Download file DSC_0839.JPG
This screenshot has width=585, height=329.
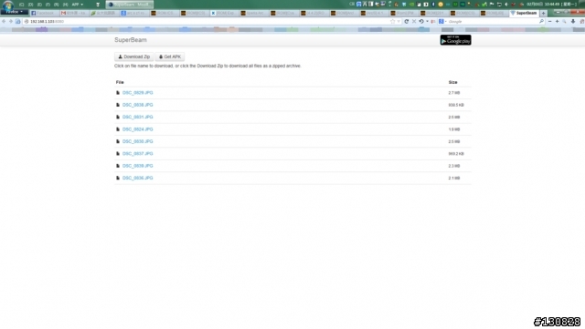(x=138, y=166)
